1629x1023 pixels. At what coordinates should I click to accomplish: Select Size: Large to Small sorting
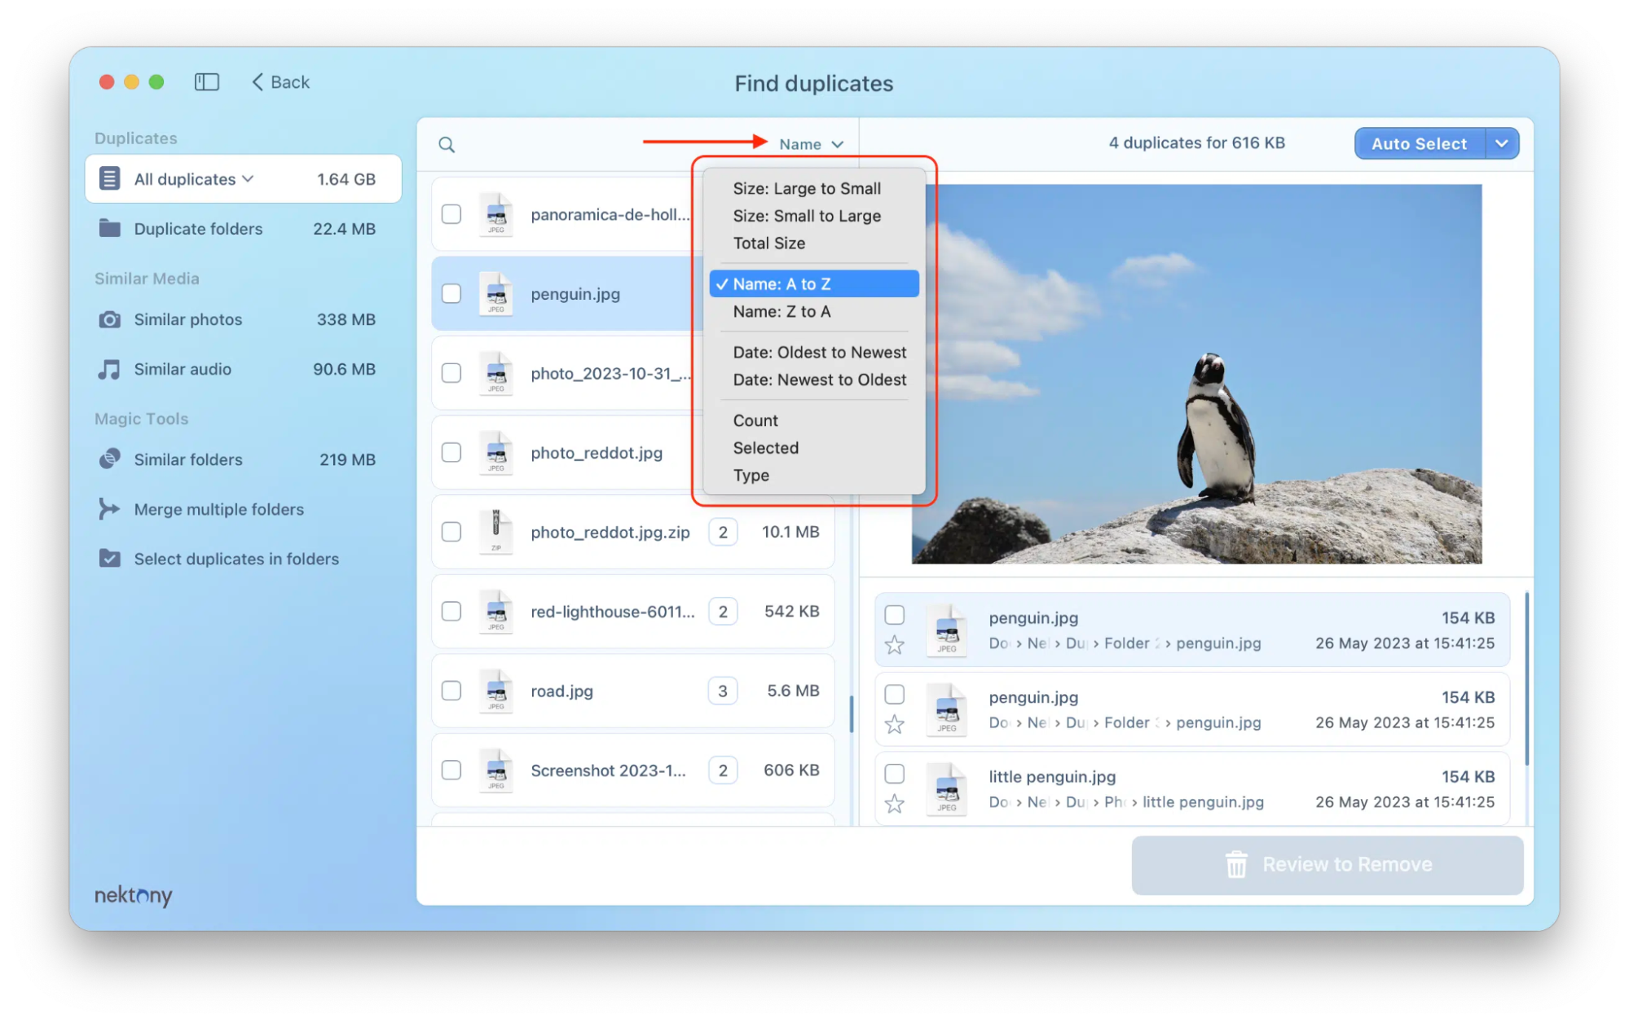807,188
